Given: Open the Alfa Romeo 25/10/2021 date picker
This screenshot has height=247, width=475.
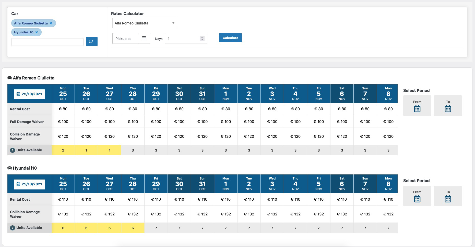Looking at the screenshot, I should coord(29,94).
